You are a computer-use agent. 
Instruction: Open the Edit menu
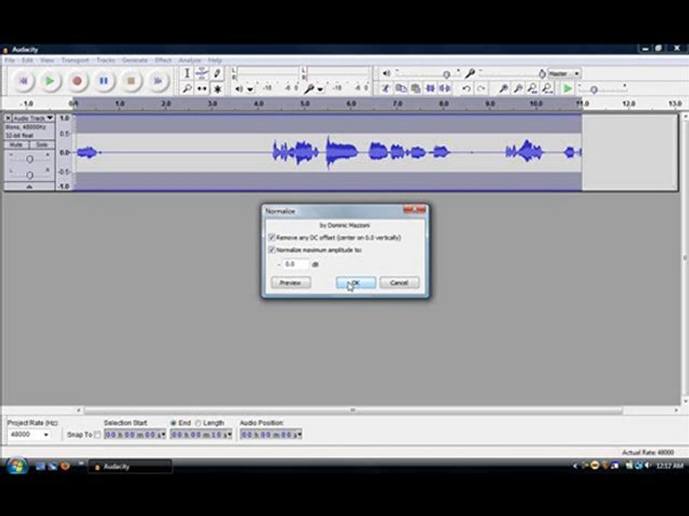(27, 60)
